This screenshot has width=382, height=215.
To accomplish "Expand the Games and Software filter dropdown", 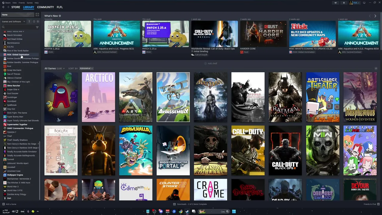I will click(x=13, y=21).
